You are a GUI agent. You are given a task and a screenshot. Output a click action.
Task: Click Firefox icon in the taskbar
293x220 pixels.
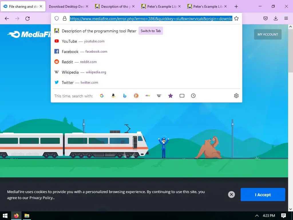click(x=16, y=216)
